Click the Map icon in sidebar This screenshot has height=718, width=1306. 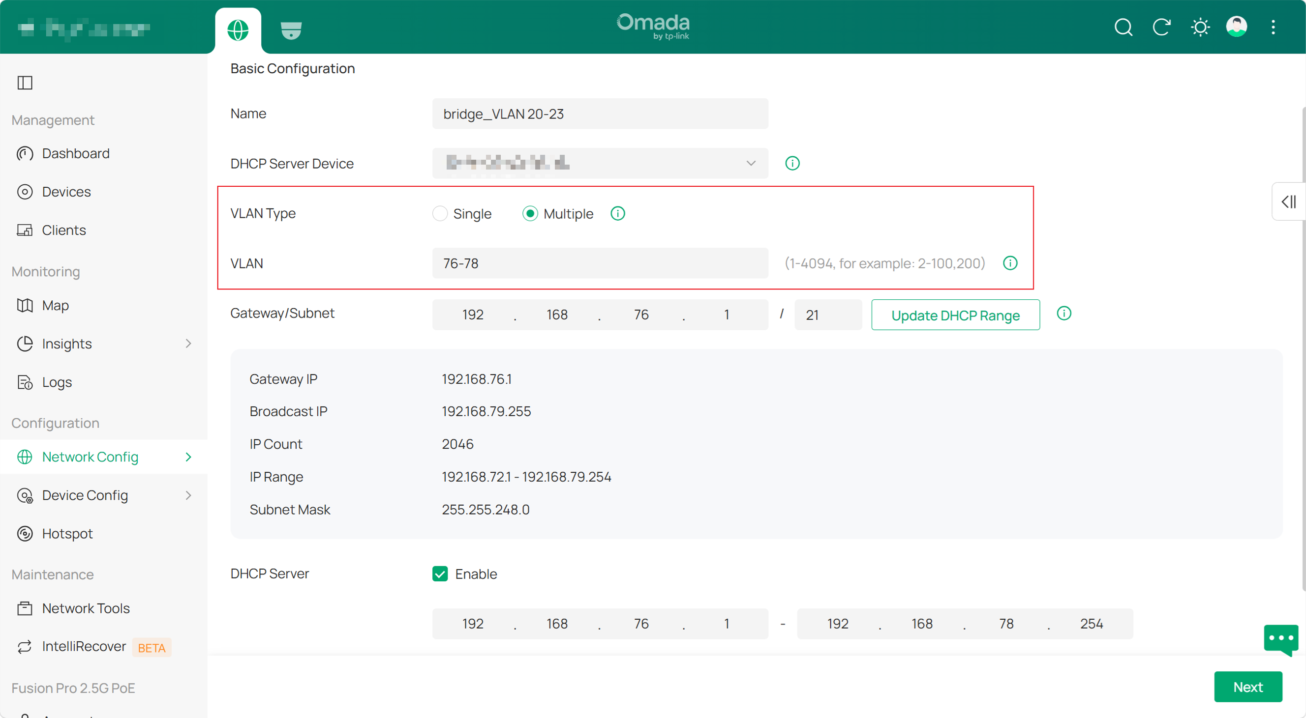click(25, 305)
